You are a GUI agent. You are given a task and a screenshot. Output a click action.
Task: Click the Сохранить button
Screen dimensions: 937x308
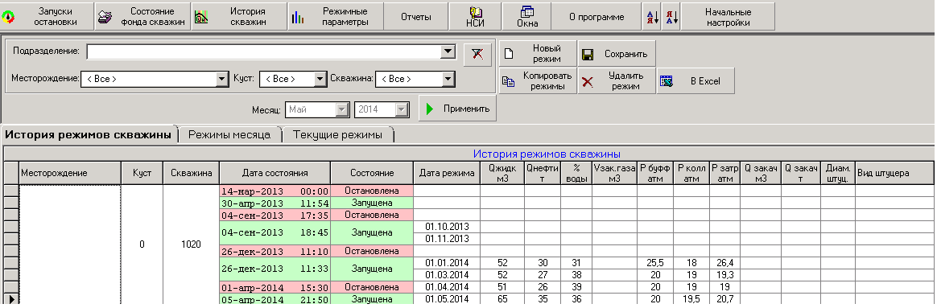tap(617, 54)
